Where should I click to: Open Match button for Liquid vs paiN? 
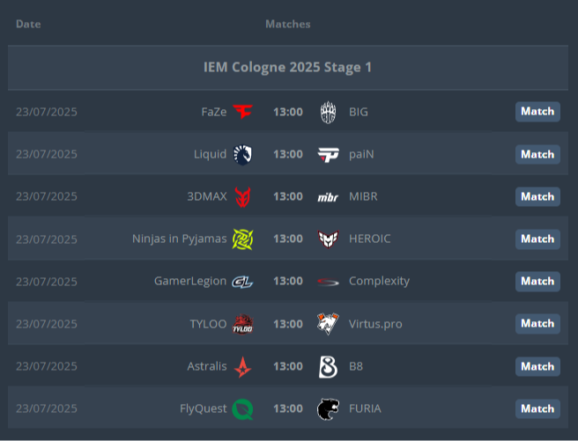(537, 154)
